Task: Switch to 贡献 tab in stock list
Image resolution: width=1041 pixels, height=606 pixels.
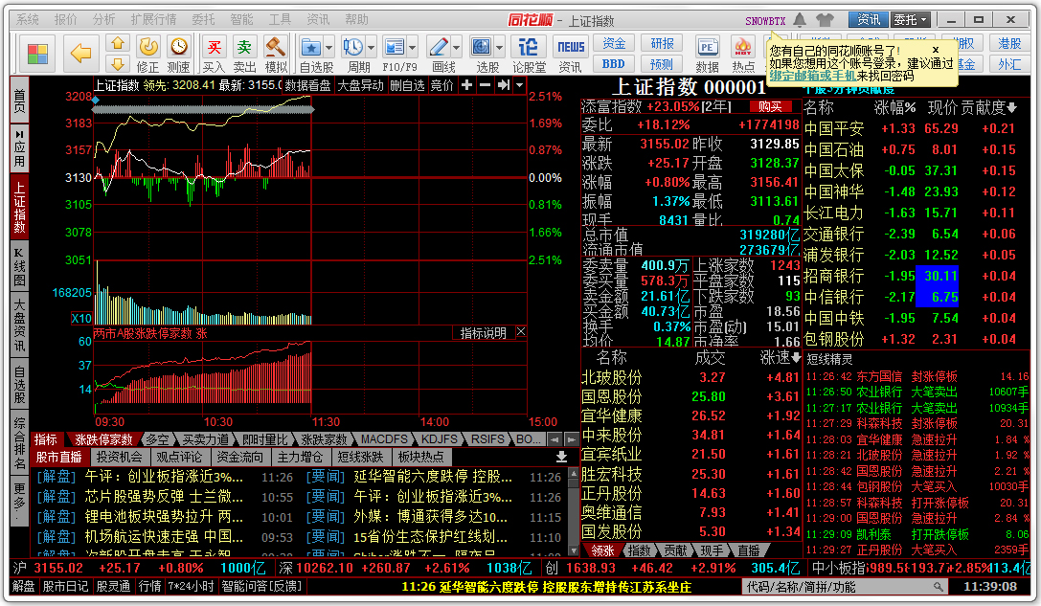Action: (x=675, y=550)
